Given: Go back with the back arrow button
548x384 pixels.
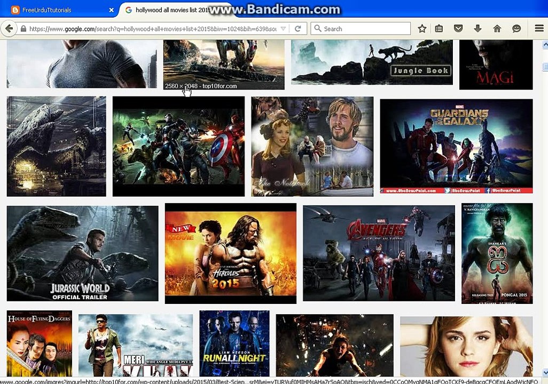Looking at the screenshot, I should point(9,29).
